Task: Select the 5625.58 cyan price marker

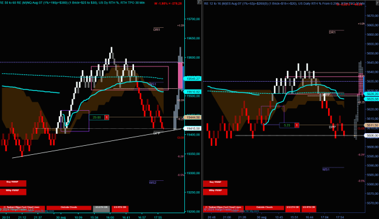Action: [372, 99]
